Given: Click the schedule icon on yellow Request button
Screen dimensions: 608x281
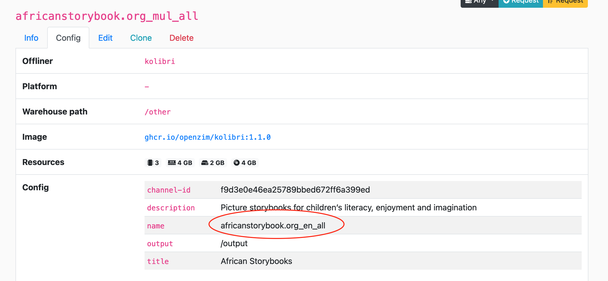Looking at the screenshot, I should 550,2.
